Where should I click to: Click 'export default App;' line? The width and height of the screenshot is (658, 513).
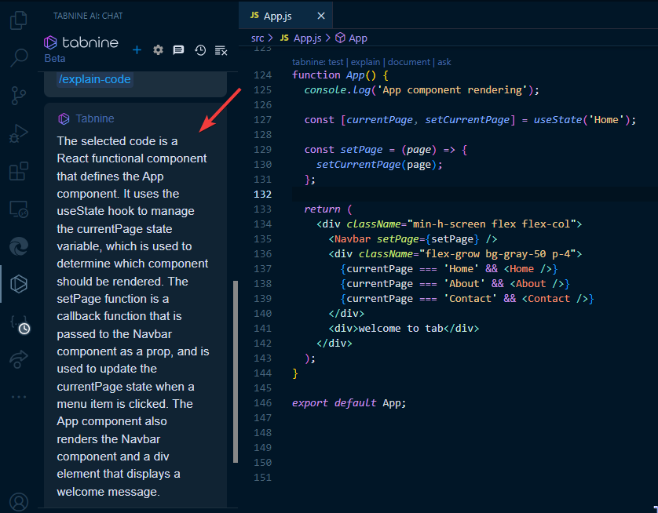[349, 402]
